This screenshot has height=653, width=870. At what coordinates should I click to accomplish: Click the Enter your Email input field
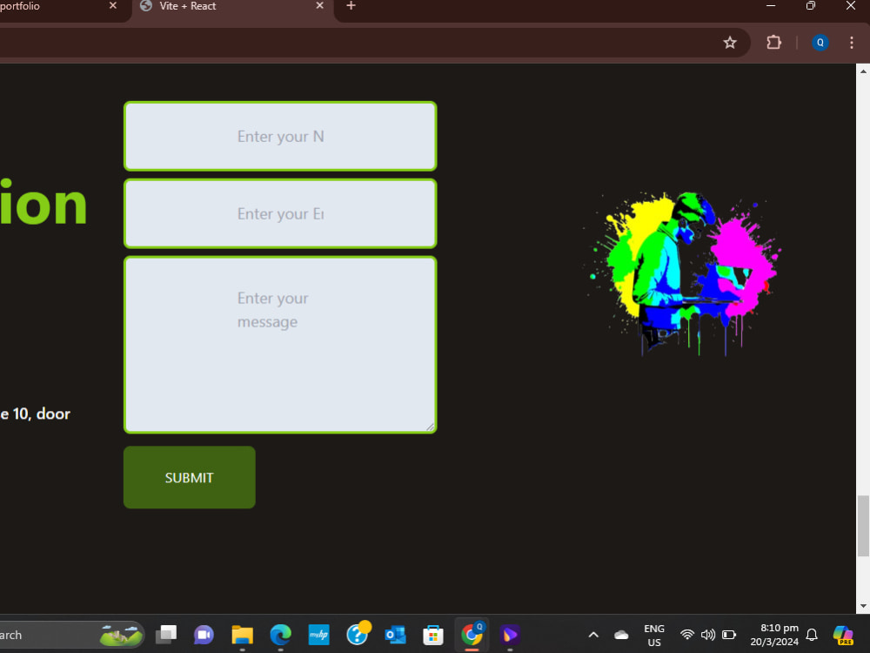pyautogui.click(x=280, y=214)
